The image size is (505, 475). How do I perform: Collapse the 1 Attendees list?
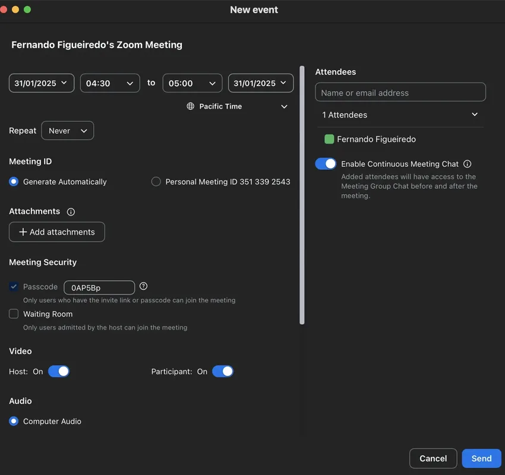474,115
